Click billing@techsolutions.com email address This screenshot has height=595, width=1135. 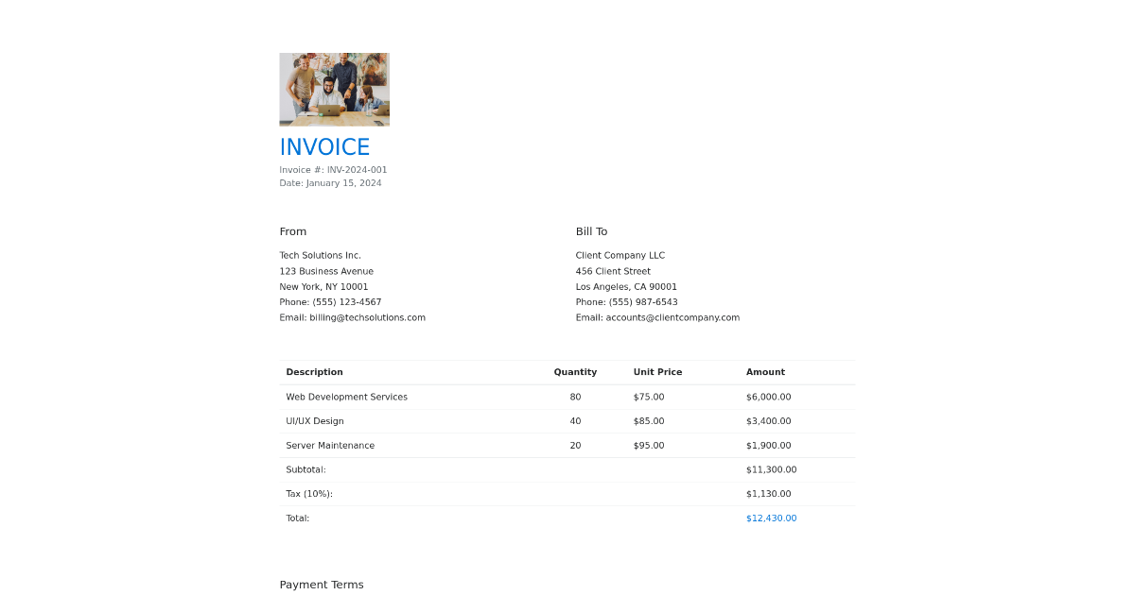(x=352, y=317)
